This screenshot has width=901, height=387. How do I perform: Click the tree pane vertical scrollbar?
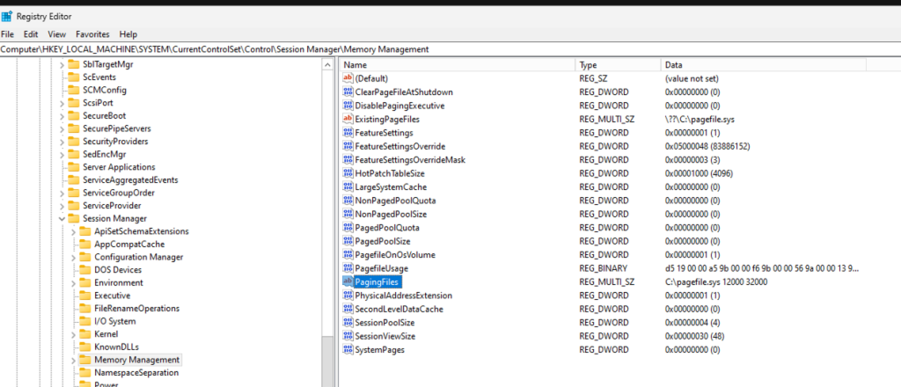pos(327,220)
